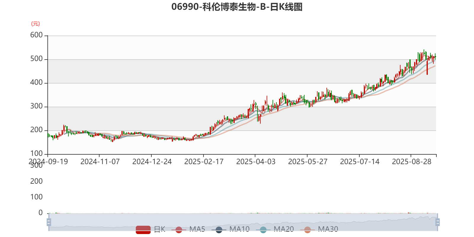Click the 2025-02-17 x-axis date label

(204, 162)
